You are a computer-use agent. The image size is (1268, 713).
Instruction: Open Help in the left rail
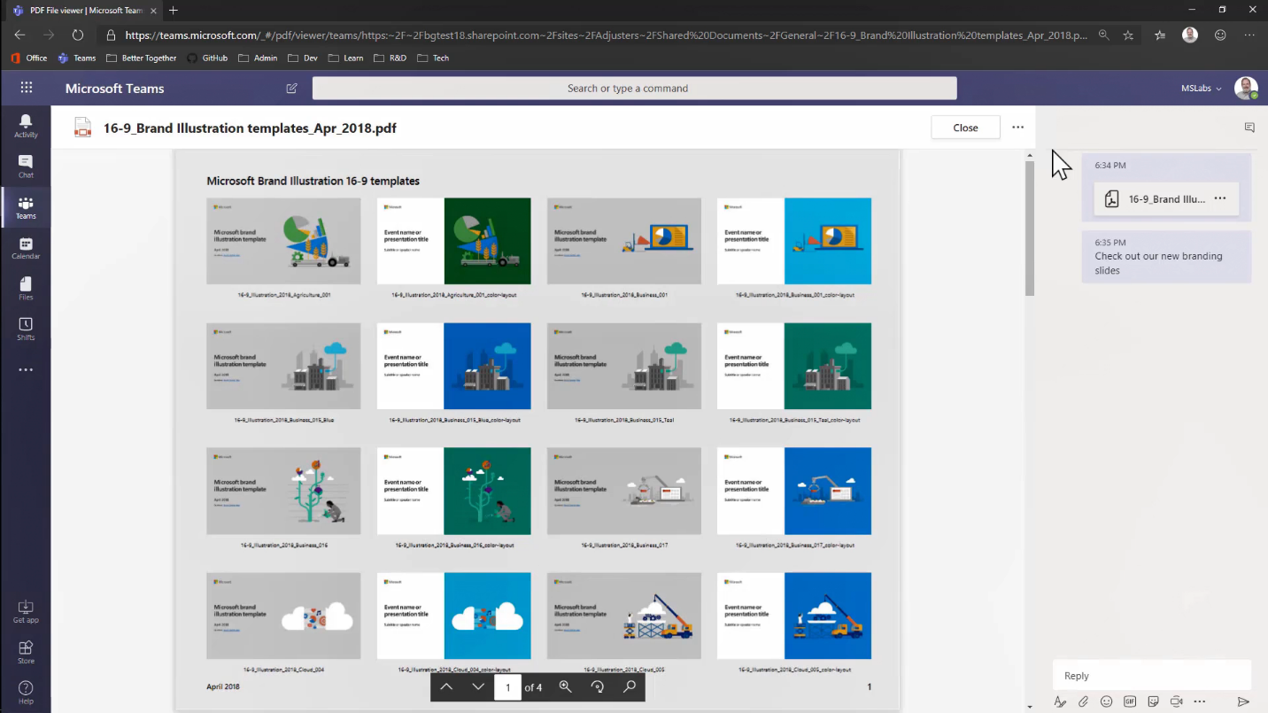click(26, 693)
